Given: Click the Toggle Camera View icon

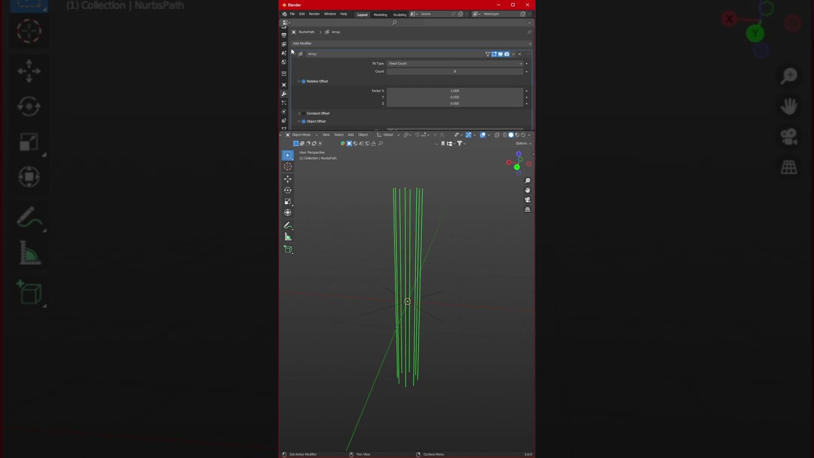Looking at the screenshot, I should pos(527,200).
